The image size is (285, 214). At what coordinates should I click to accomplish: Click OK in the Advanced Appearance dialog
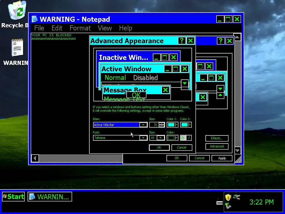[x=159, y=147]
